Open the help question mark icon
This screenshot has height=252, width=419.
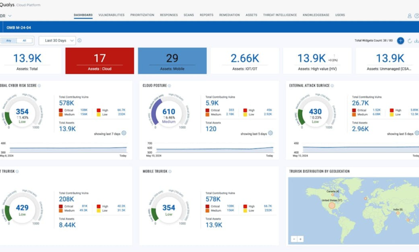click(x=417, y=16)
